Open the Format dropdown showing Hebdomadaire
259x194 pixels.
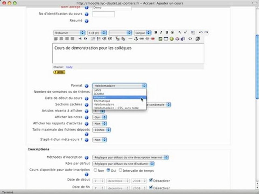coord(120,86)
